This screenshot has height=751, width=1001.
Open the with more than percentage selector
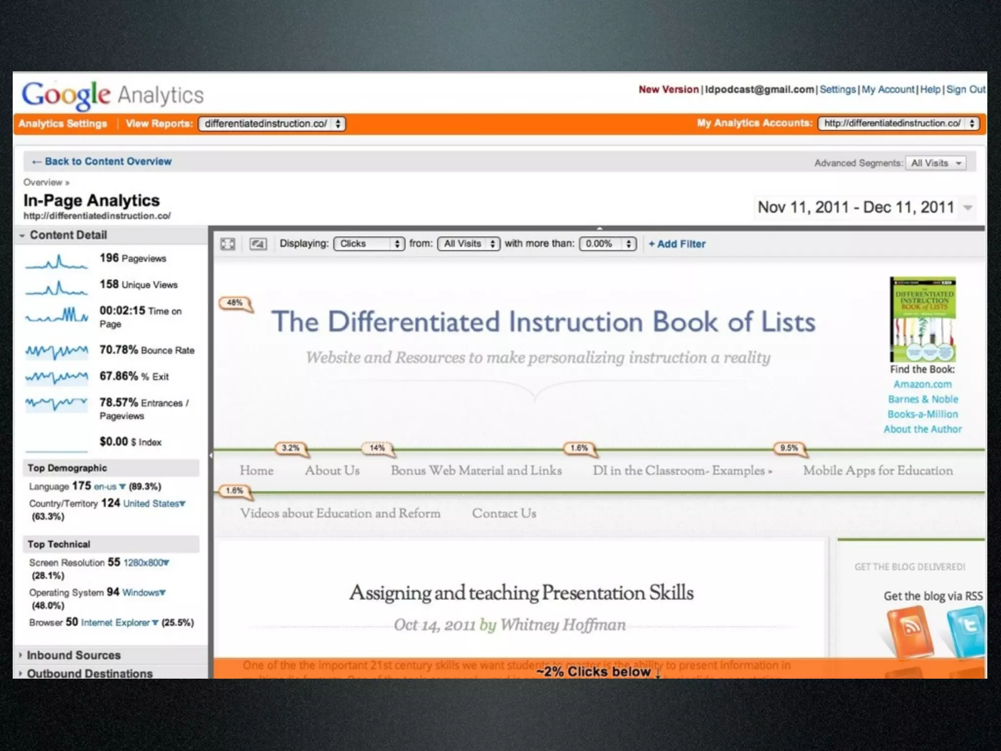click(608, 243)
